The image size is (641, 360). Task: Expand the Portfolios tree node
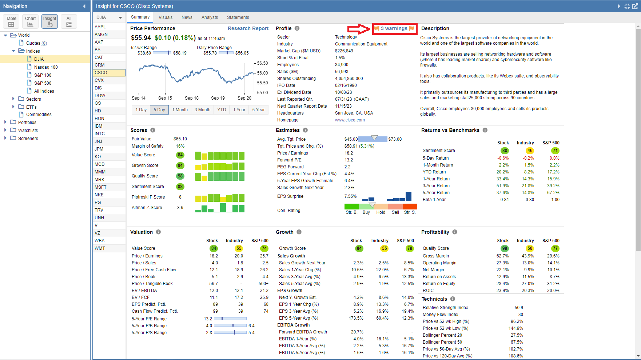click(x=5, y=122)
